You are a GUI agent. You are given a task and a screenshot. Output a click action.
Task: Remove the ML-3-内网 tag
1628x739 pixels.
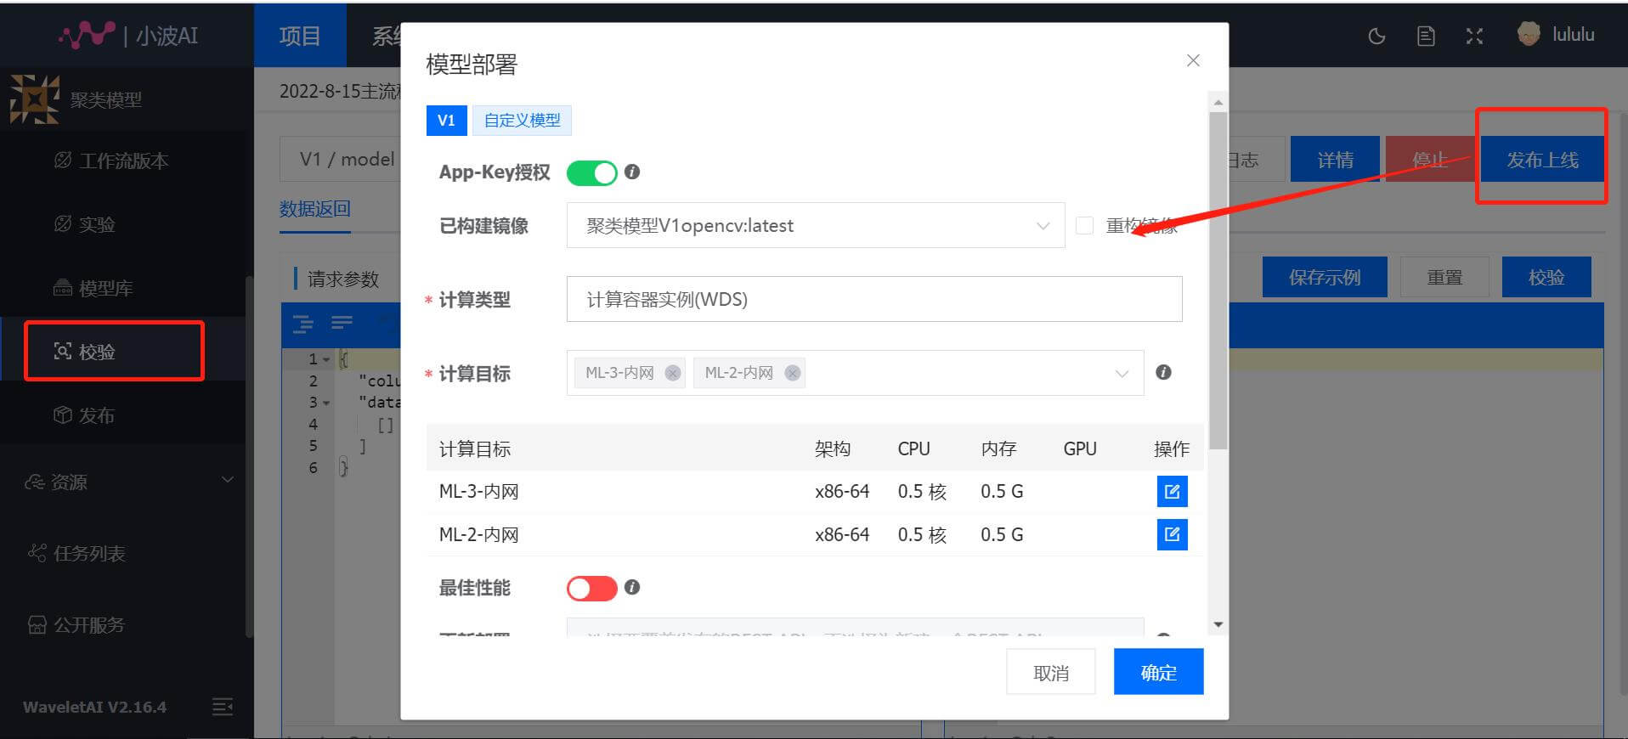673,373
